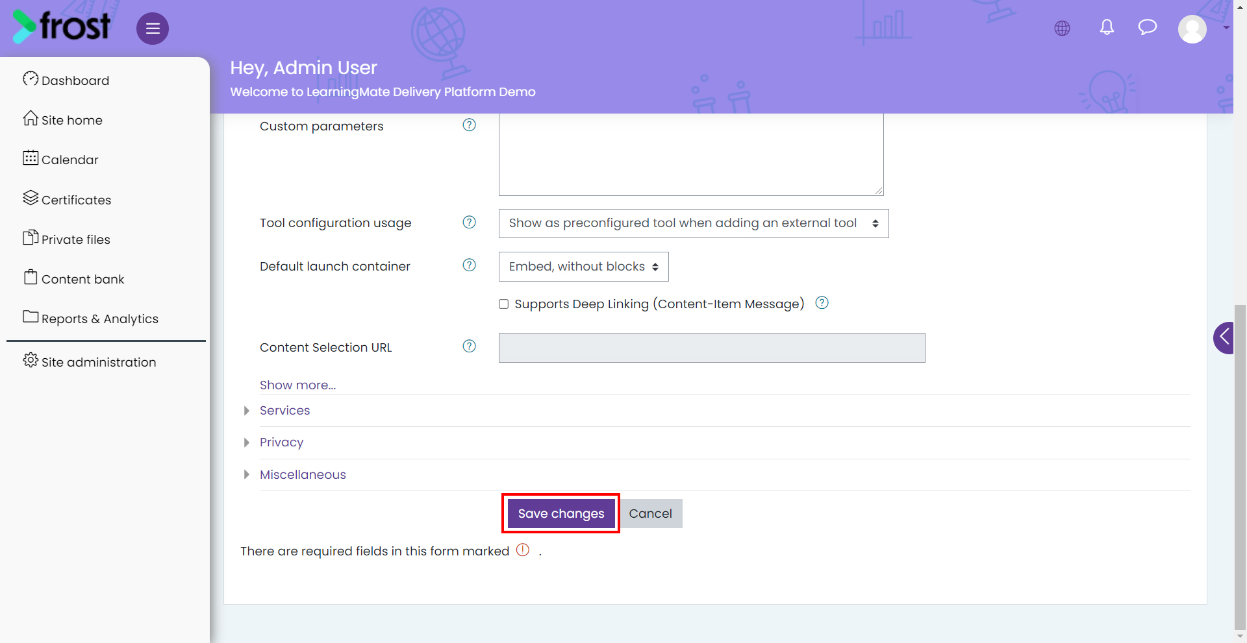The width and height of the screenshot is (1247, 643).
Task: Click inside the Custom parameters text area
Action: (x=691, y=154)
